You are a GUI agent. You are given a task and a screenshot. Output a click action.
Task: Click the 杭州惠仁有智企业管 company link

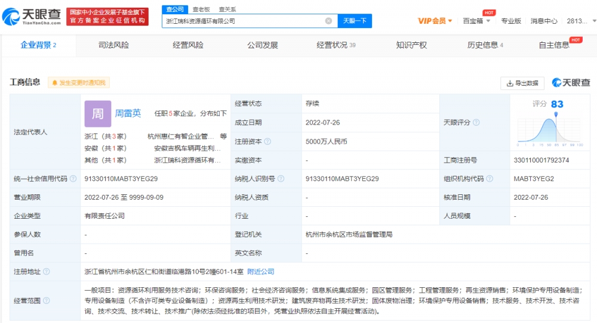coord(180,136)
